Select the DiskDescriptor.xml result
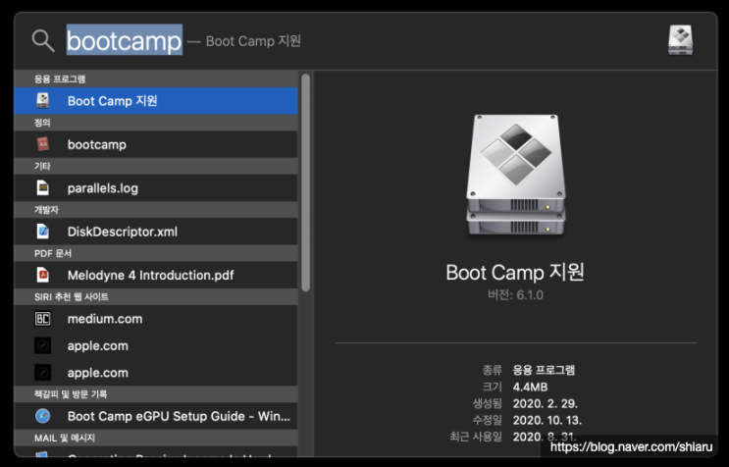 coord(156,232)
